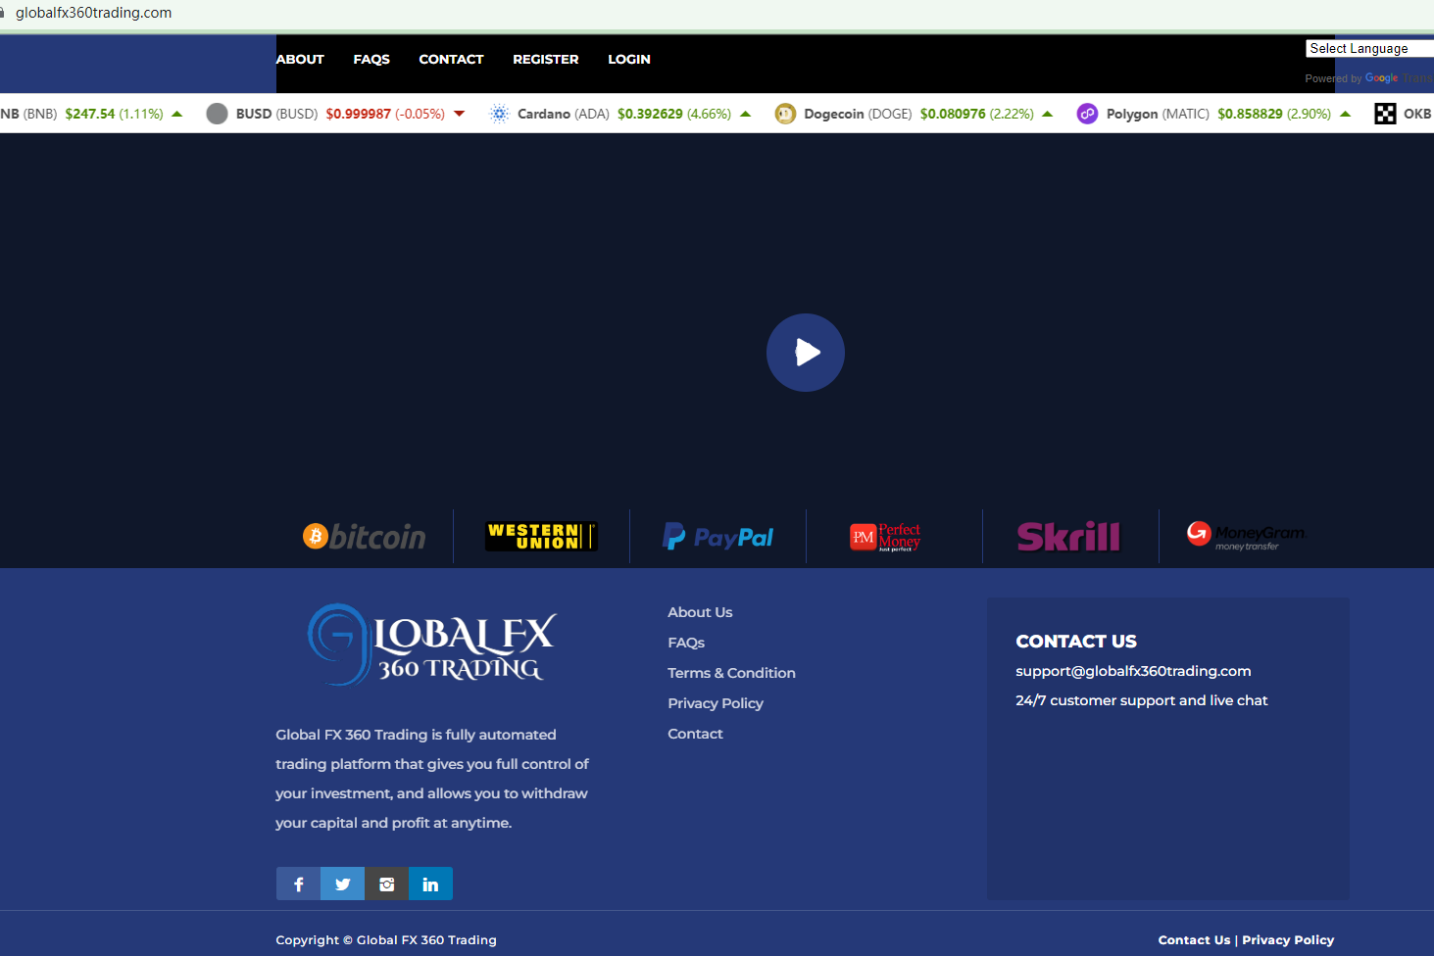Open the Terms & Condition footer link
This screenshot has width=1434, height=956.
pyautogui.click(x=731, y=673)
